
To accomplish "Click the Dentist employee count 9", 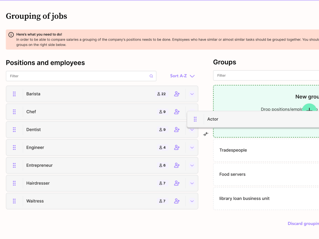I will [162, 130].
